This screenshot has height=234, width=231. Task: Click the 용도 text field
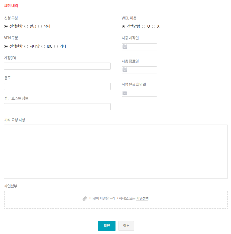57,86
